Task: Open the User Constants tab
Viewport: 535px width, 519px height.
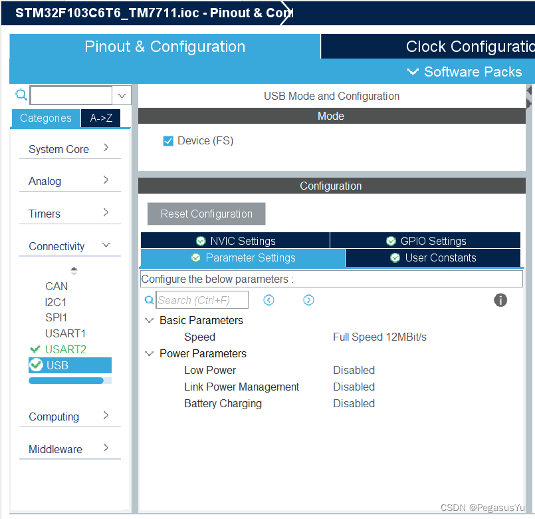Action: pos(433,258)
